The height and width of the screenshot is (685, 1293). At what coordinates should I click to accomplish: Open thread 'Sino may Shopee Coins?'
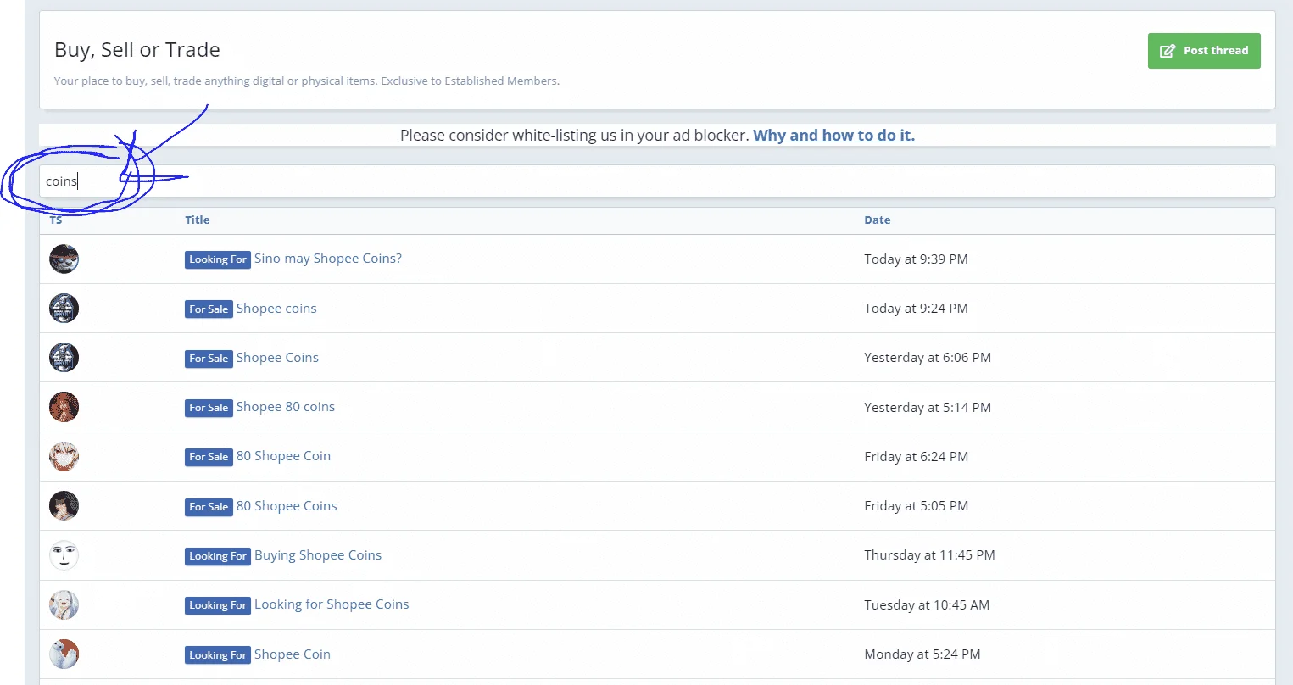pos(328,259)
